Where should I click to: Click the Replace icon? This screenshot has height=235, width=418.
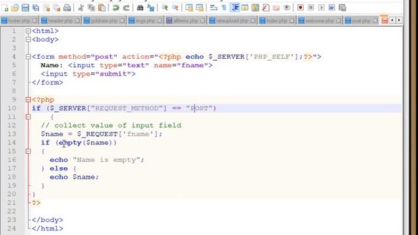[151, 8]
